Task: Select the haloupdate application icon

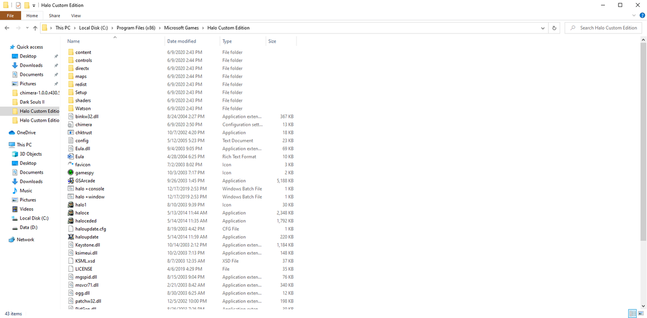Action: click(71, 237)
